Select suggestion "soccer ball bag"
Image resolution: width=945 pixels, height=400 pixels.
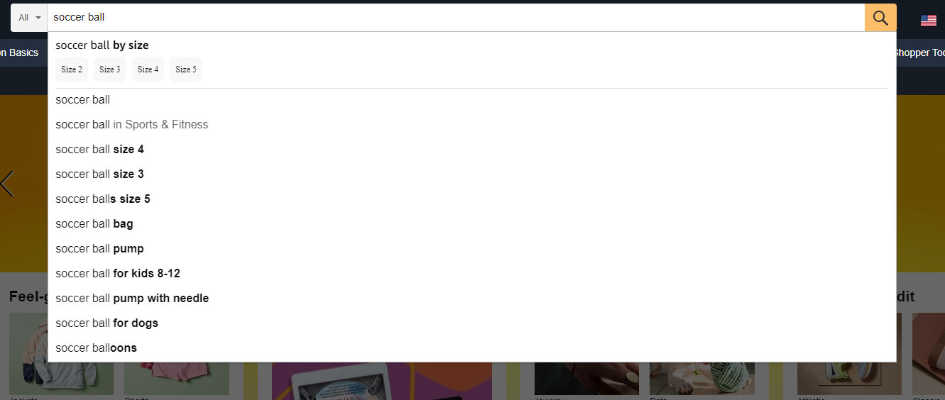[472, 224]
